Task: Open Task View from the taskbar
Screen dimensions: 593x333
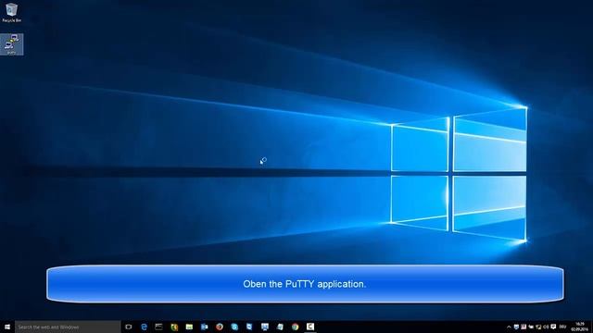Action: [x=129, y=327]
